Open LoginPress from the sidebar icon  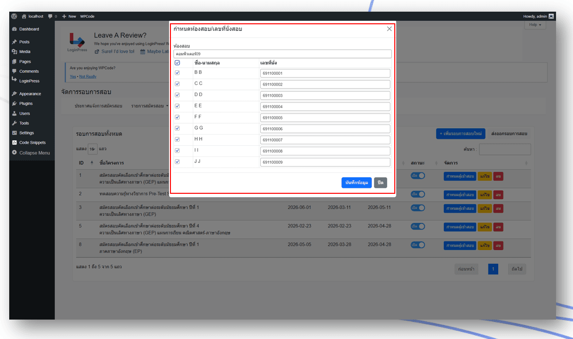14,79
